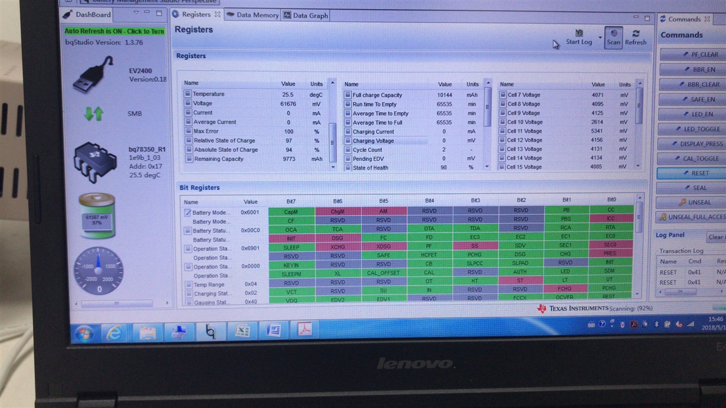
Task: Click the EV2400 USB adapter icon
Action: point(93,74)
